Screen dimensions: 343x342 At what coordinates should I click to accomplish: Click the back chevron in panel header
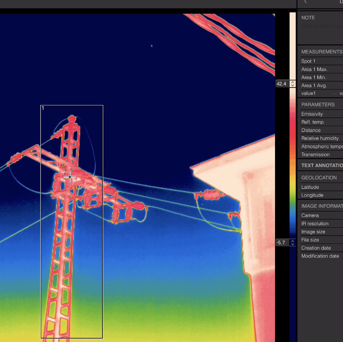(x=305, y=2)
